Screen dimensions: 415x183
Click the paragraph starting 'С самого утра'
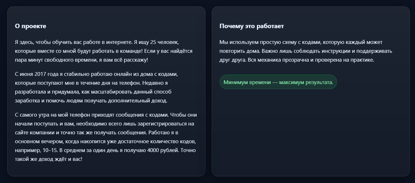pos(106,137)
